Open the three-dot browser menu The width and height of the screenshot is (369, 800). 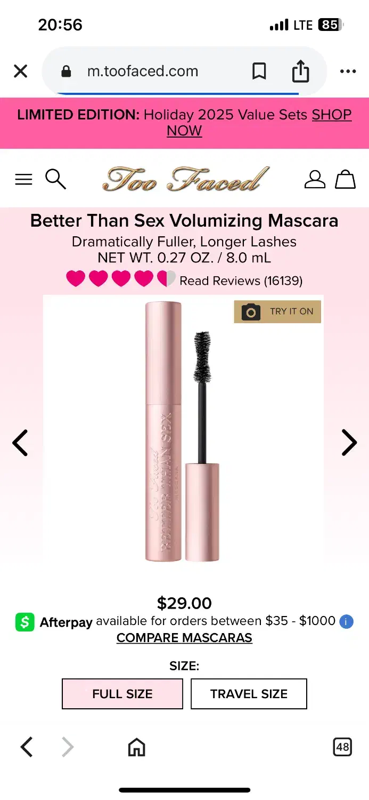pos(348,71)
